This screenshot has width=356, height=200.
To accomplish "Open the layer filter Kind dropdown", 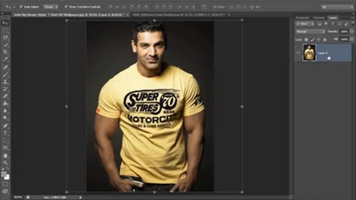I will pos(305,24).
